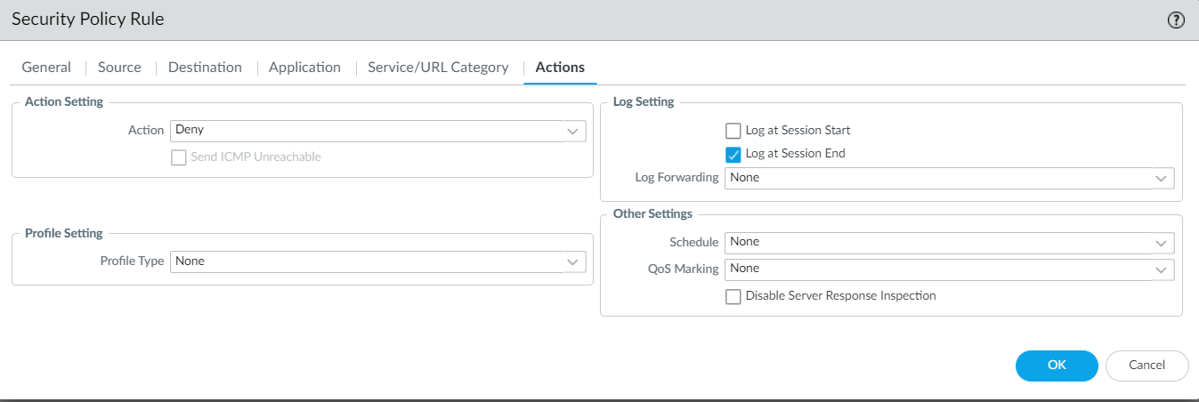Click the Security Policy Rule title bar
The width and height of the screenshot is (1199, 402).
[x=534, y=20]
